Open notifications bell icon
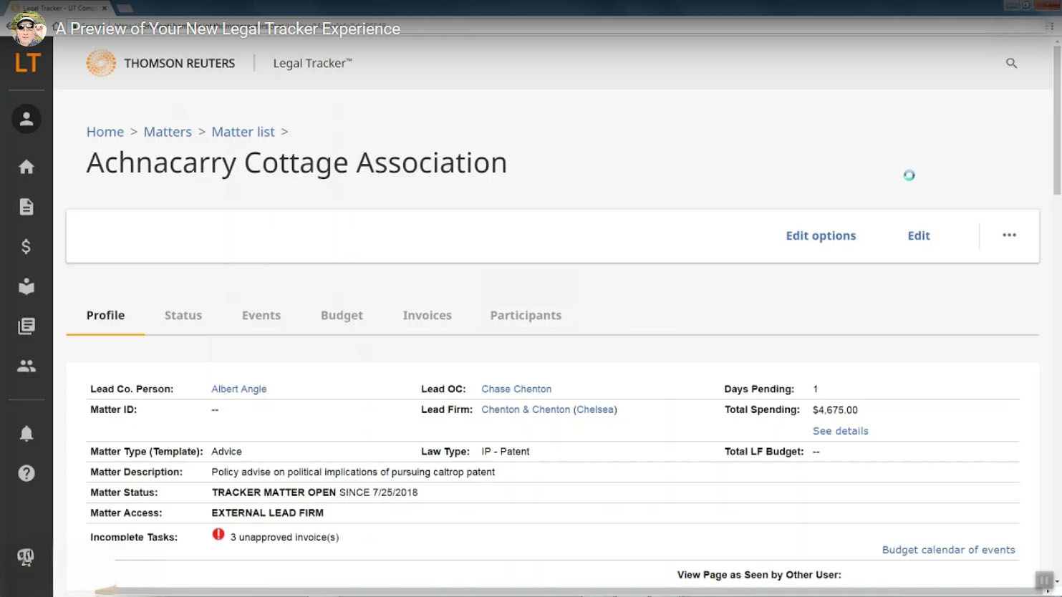1062x597 pixels. (x=26, y=434)
